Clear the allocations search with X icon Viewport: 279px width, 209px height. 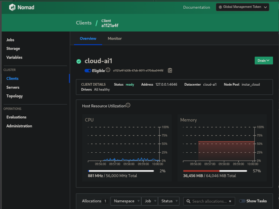coord(230,201)
